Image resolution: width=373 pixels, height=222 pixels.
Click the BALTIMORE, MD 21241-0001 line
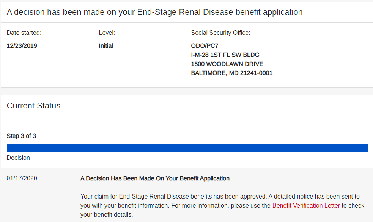(231, 73)
